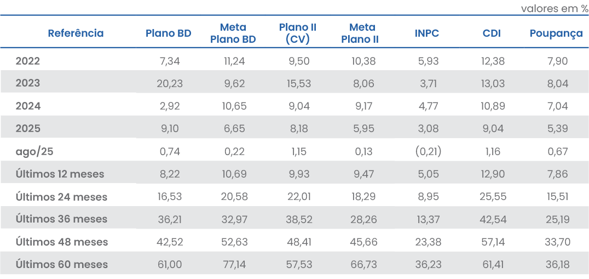The width and height of the screenshot is (589, 279).
Task: Click the 20,23 value under Plano BD
Action: click(171, 84)
